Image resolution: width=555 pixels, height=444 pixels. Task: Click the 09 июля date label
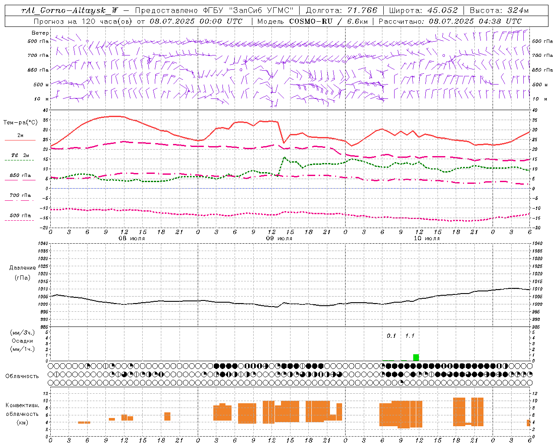(x=279, y=238)
